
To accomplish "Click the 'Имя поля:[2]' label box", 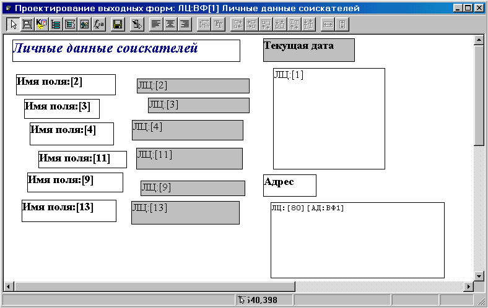I will [66, 85].
